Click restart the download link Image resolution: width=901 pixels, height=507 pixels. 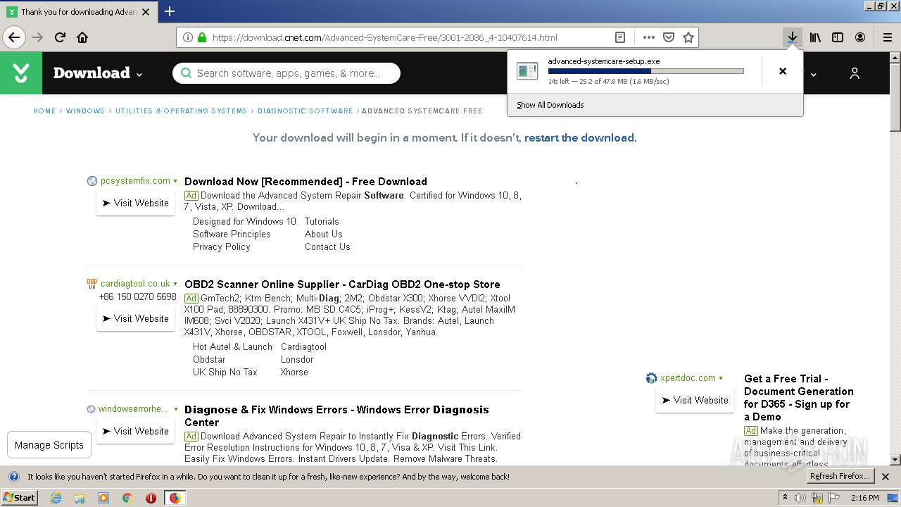coord(579,138)
